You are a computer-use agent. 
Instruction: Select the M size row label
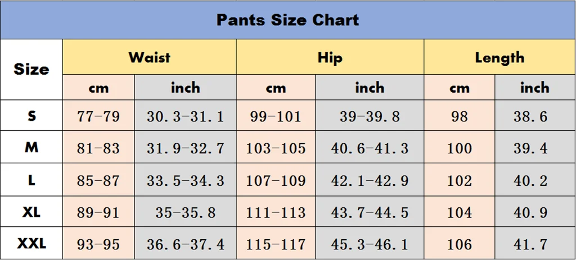pos(31,147)
